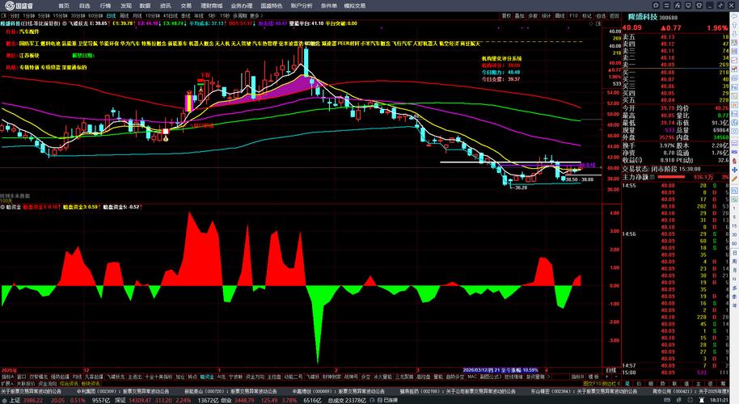Viewport: 739px width, 404px height.
Task: Click the square window icon above price axis
Action: point(598,23)
